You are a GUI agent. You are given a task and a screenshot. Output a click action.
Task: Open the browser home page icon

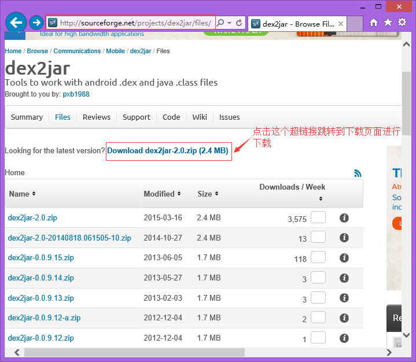click(x=374, y=23)
